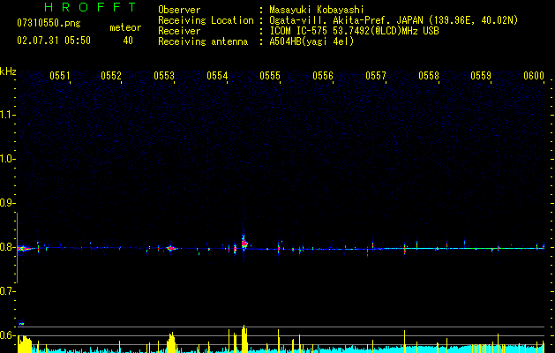Click the 0556 time marker
Viewport: 555px width, 353px height.
click(323, 76)
